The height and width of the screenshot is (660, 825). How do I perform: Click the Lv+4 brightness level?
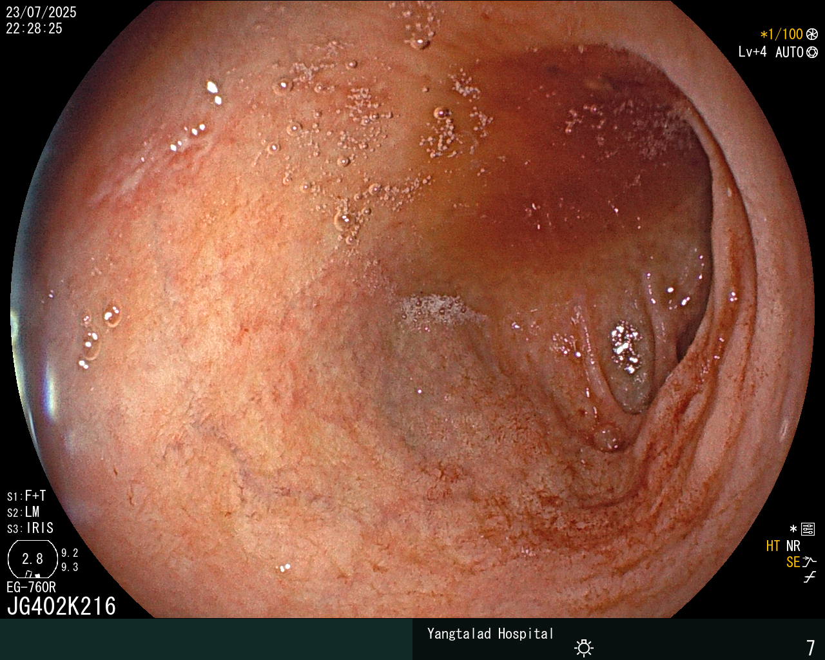[752, 52]
